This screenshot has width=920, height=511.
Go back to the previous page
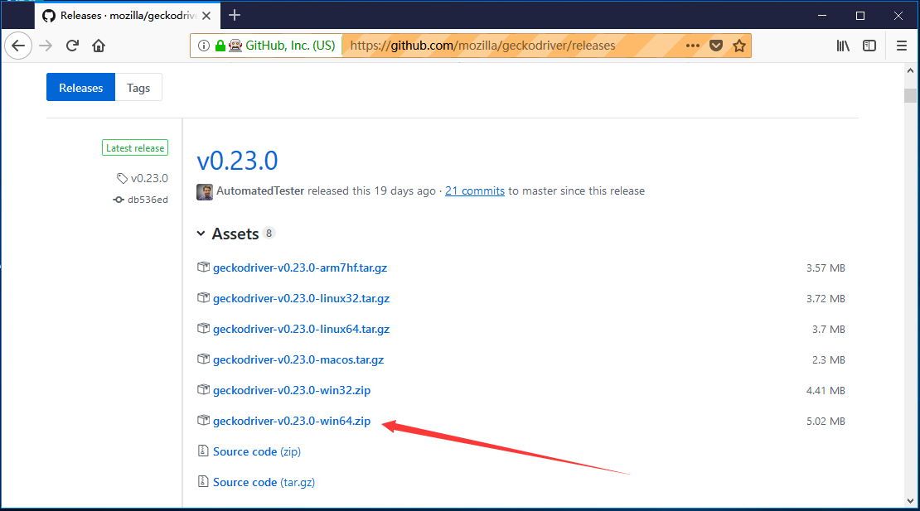(18, 46)
